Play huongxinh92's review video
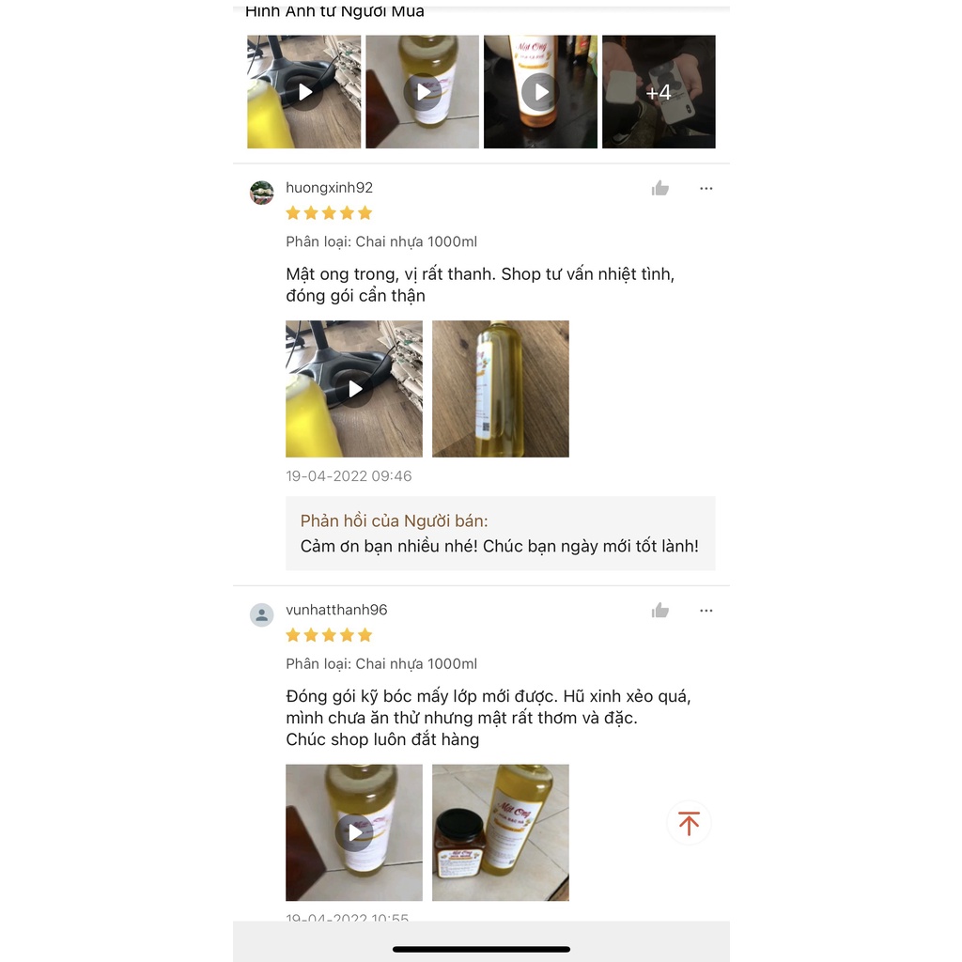This screenshot has height=962, width=962. tap(354, 388)
